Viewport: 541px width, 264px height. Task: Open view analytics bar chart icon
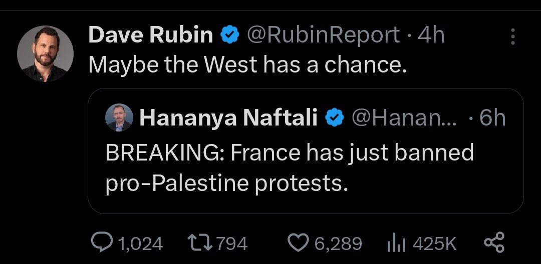(395, 243)
